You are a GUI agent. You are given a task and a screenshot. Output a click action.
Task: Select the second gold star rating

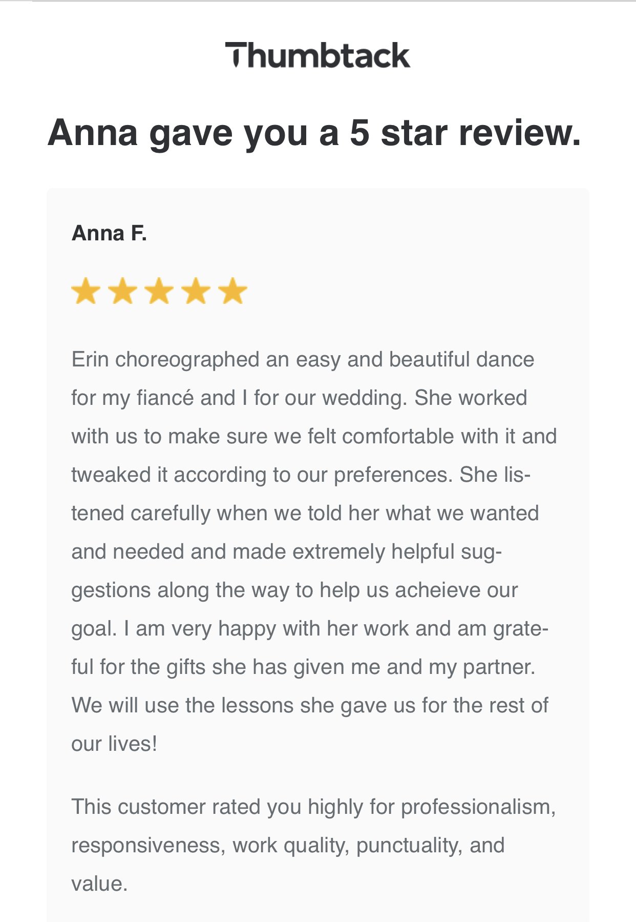click(x=122, y=291)
